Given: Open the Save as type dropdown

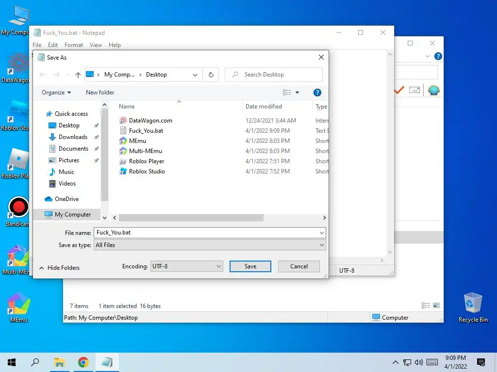Looking at the screenshot, I should pyautogui.click(x=210, y=245).
